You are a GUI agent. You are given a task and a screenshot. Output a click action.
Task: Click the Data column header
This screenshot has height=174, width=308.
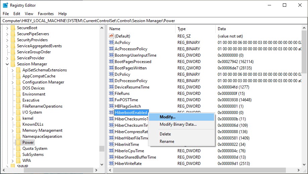258,29
